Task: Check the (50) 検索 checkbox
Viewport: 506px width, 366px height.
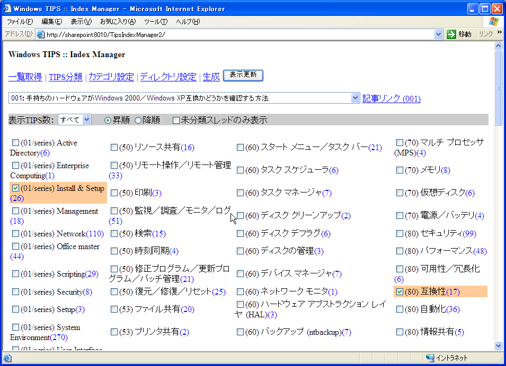Action: tap(114, 233)
